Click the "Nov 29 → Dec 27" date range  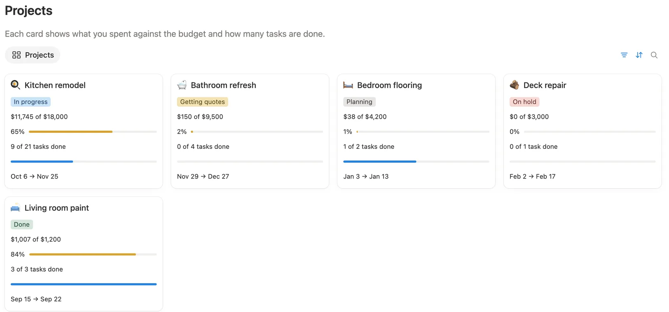click(x=203, y=176)
